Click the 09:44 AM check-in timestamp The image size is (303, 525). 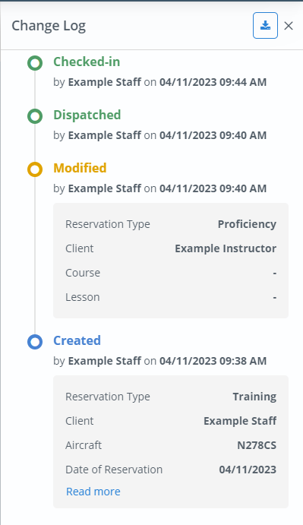[213, 82]
